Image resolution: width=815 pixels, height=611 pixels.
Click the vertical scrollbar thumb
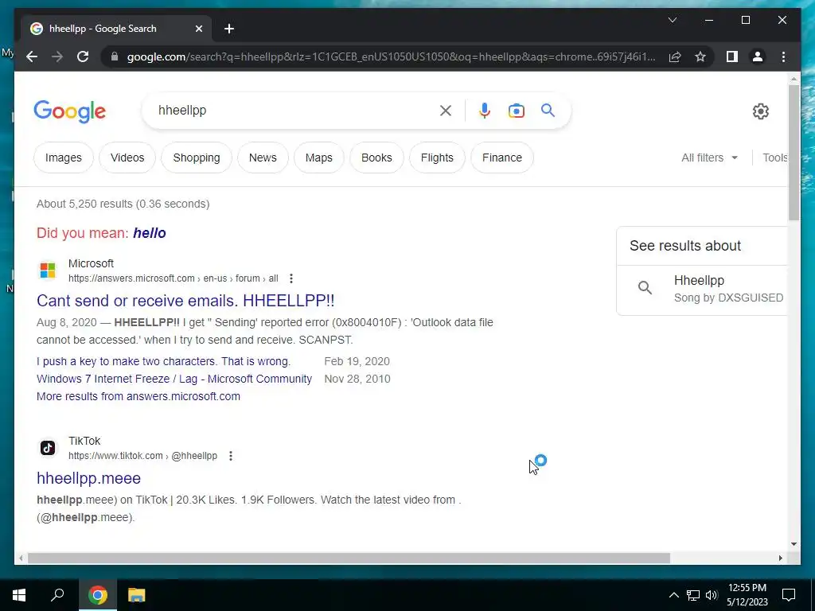794,152
